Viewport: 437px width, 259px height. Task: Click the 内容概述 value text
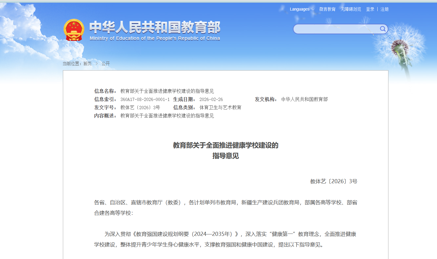click(x=167, y=116)
